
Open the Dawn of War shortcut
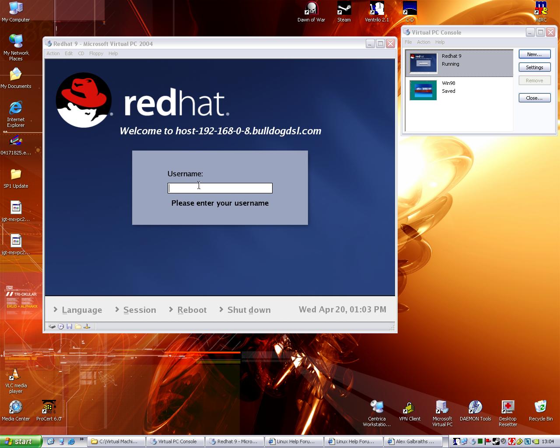click(x=311, y=11)
